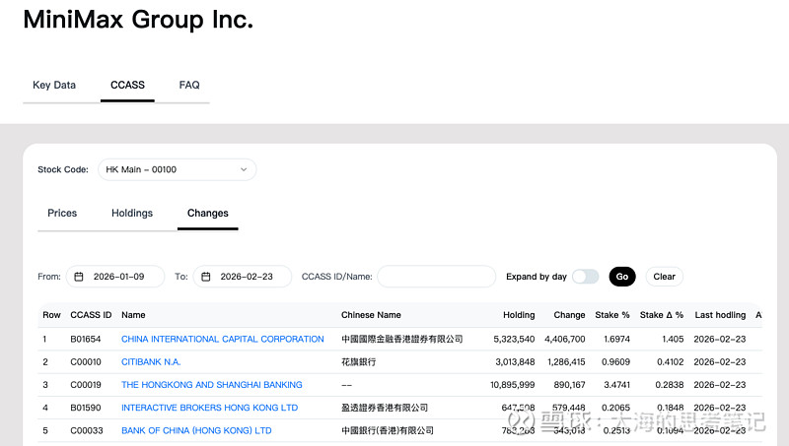Switch to the Key Data tab

click(x=54, y=85)
